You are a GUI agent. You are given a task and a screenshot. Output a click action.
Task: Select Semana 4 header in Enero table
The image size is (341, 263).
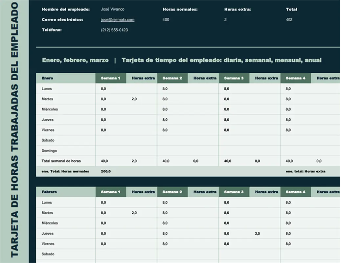point(296,78)
